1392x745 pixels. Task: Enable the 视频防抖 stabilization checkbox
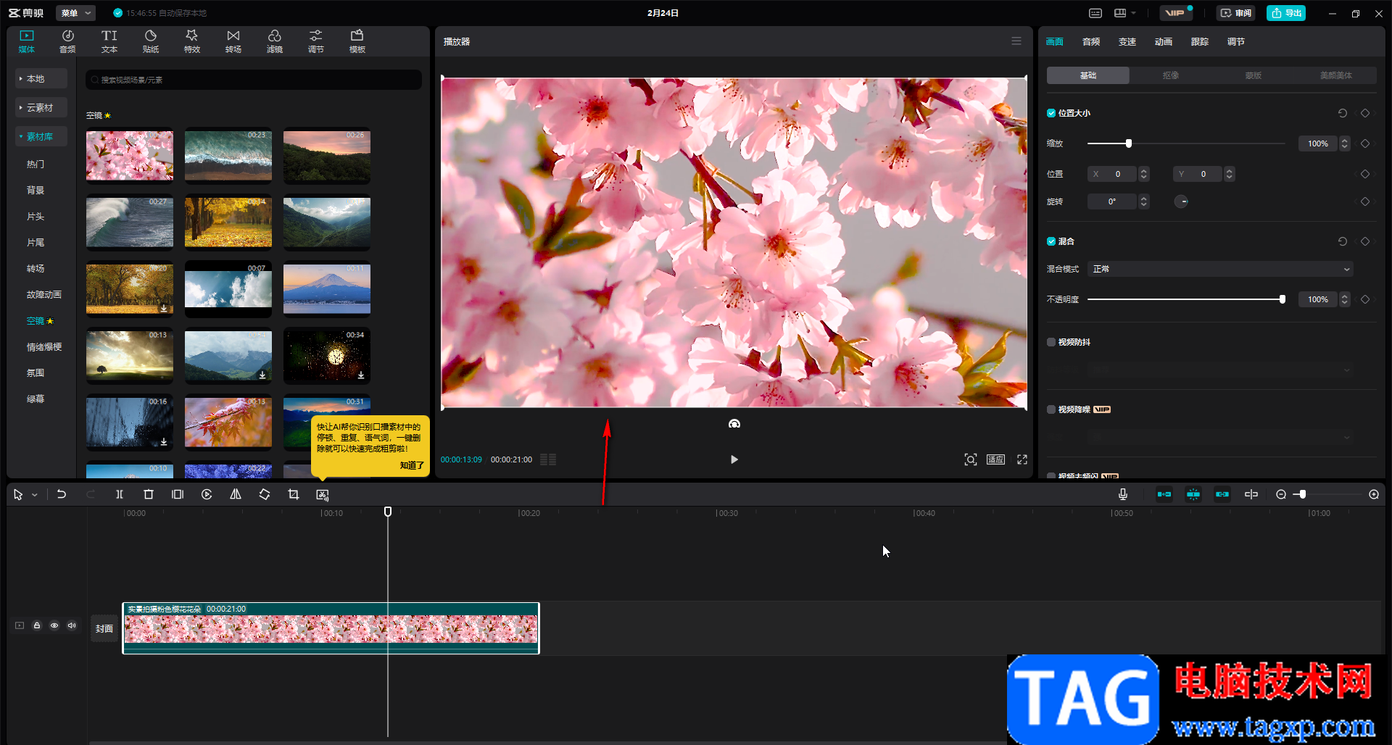1051,342
